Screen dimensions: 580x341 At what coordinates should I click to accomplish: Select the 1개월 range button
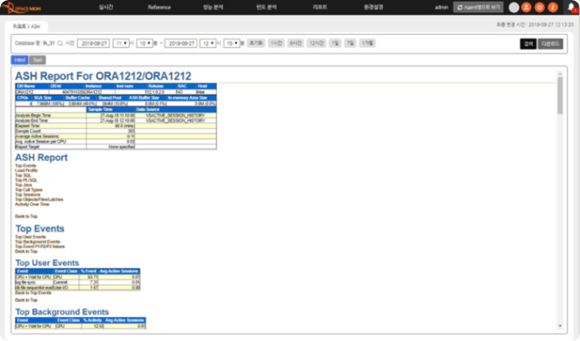[368, 43]
